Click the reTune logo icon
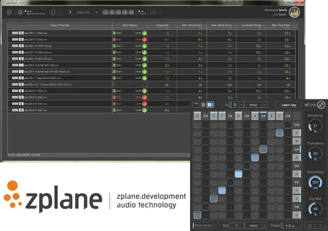The width and height of the screenshot is (328, 231). [321, 105]
